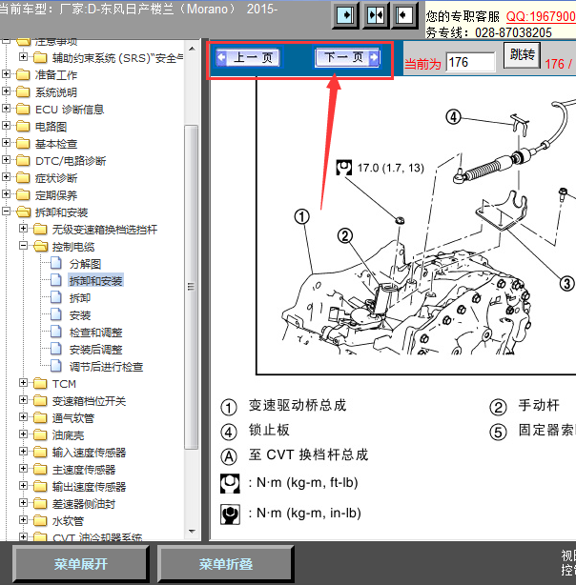576x585 pixels.
Task: Expand the 辅助约束系统 (SRS) folder
Action: 23,57
